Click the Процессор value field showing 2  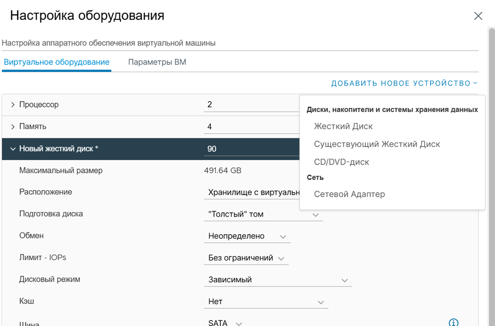(x=251, y=105)
